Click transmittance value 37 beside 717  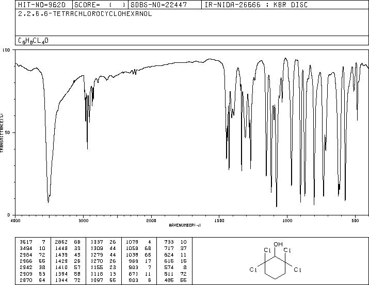(x=183, y=248)
